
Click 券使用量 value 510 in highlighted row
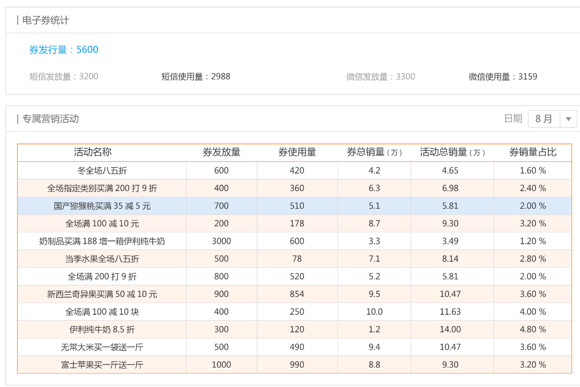pos(297,206)
